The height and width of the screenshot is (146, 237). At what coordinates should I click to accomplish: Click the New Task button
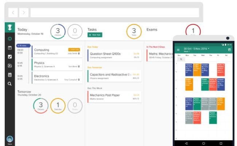95,35
